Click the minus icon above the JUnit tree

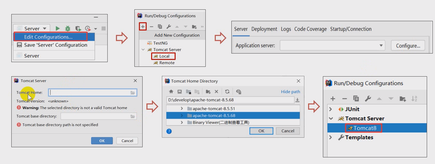pyautogui.click(x=344, y=98)
